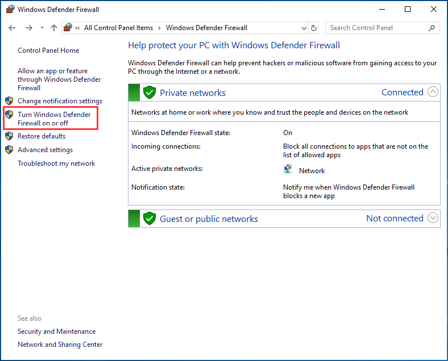
Task: Click shield icon beside Restore defaults
Action: [9, 136]
